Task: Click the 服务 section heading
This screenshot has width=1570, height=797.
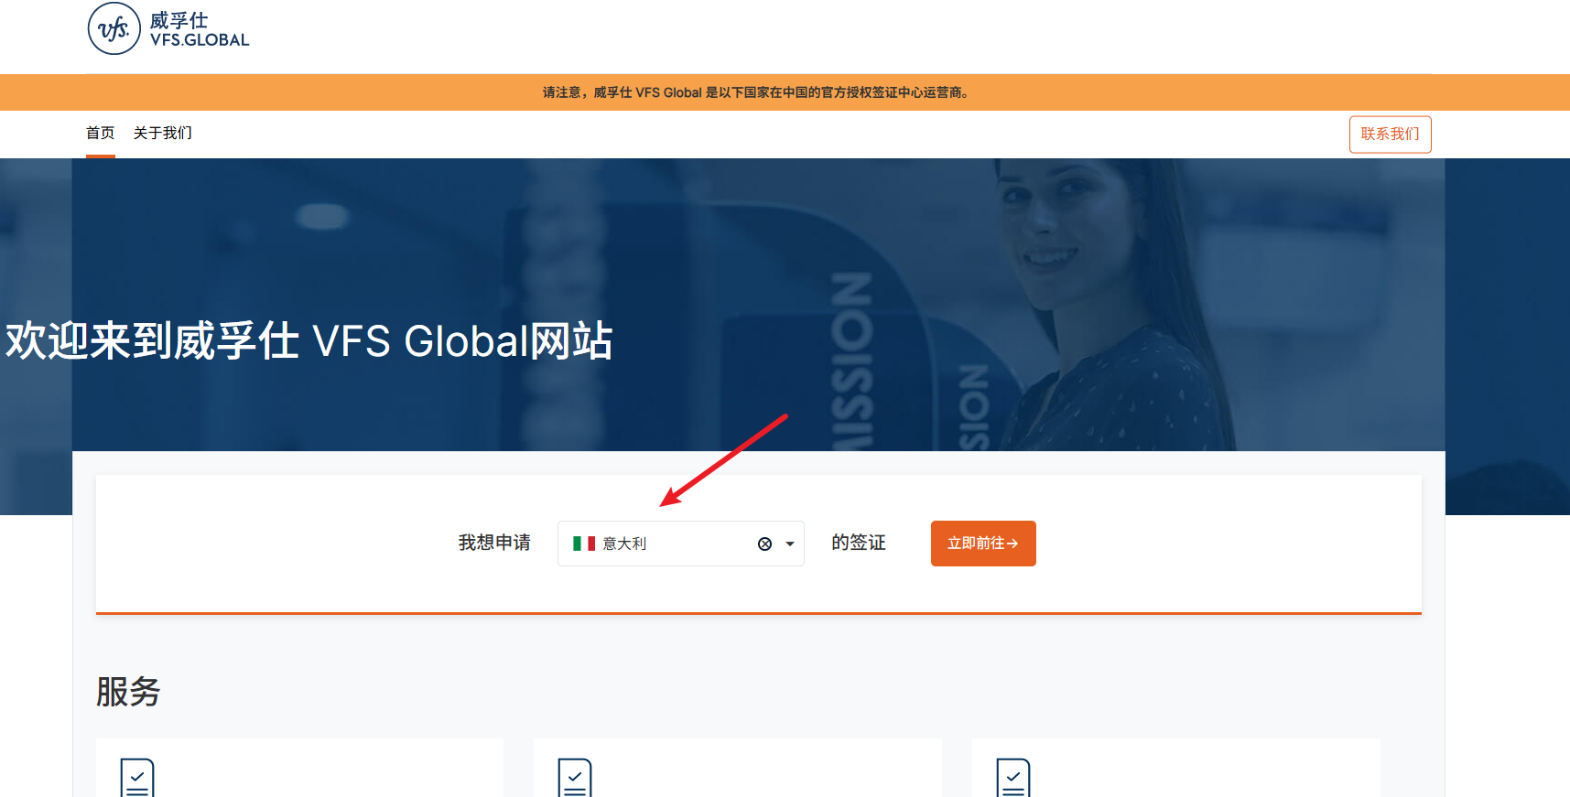Action: [x=128, y=692]
